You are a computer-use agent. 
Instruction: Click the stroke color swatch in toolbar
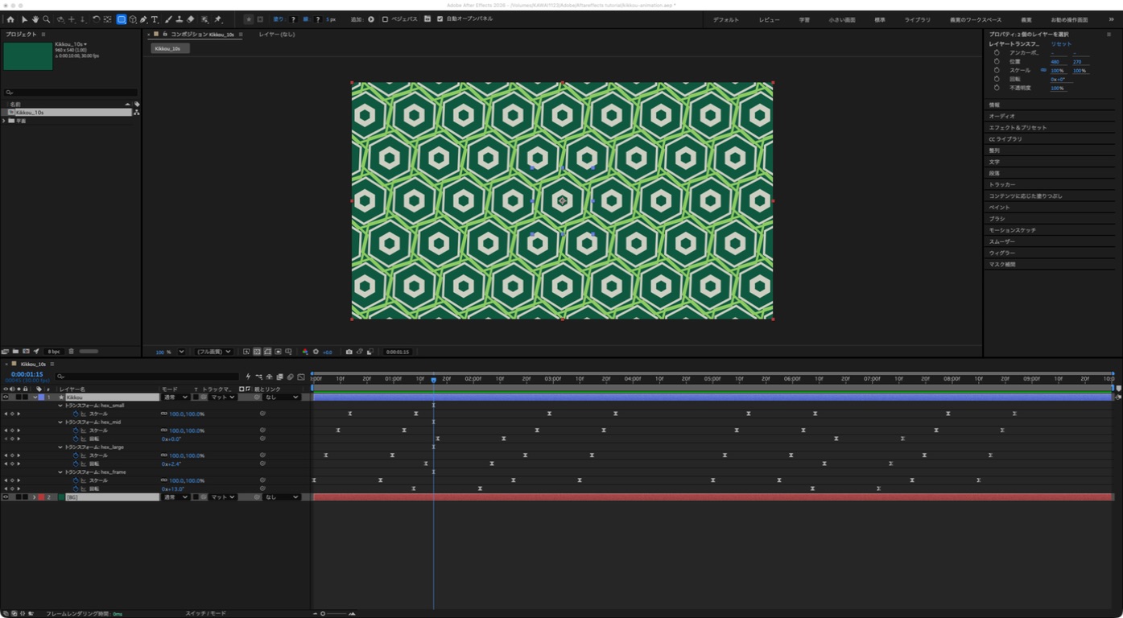coord(317,19)
